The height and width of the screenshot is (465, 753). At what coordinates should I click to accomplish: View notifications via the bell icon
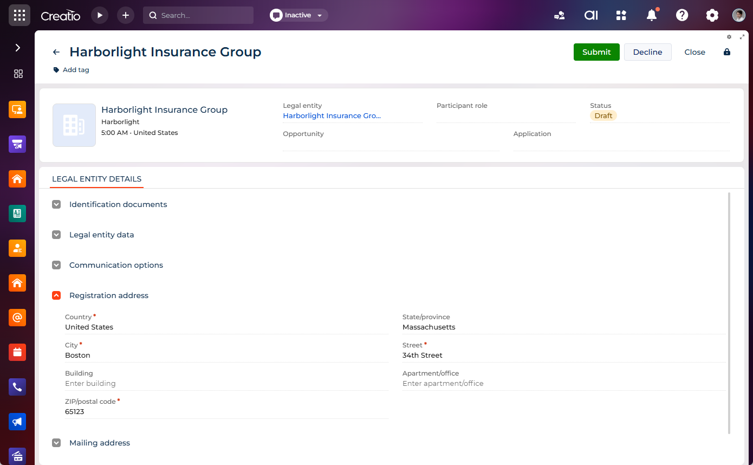point(652,15)
